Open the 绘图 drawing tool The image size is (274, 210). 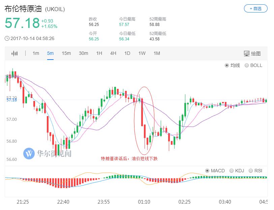(x=252, y=54)
